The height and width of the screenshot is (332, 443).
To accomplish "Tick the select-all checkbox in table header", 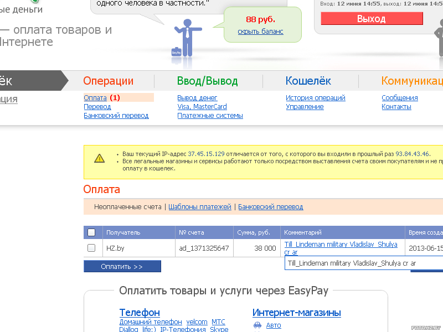I will pos(91,232).
